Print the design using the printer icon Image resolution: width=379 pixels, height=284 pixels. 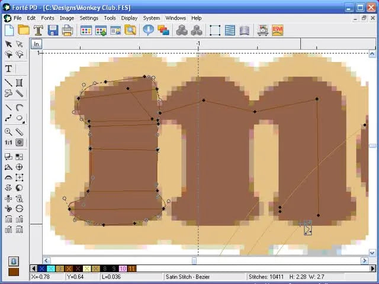(x=68, y=30)
